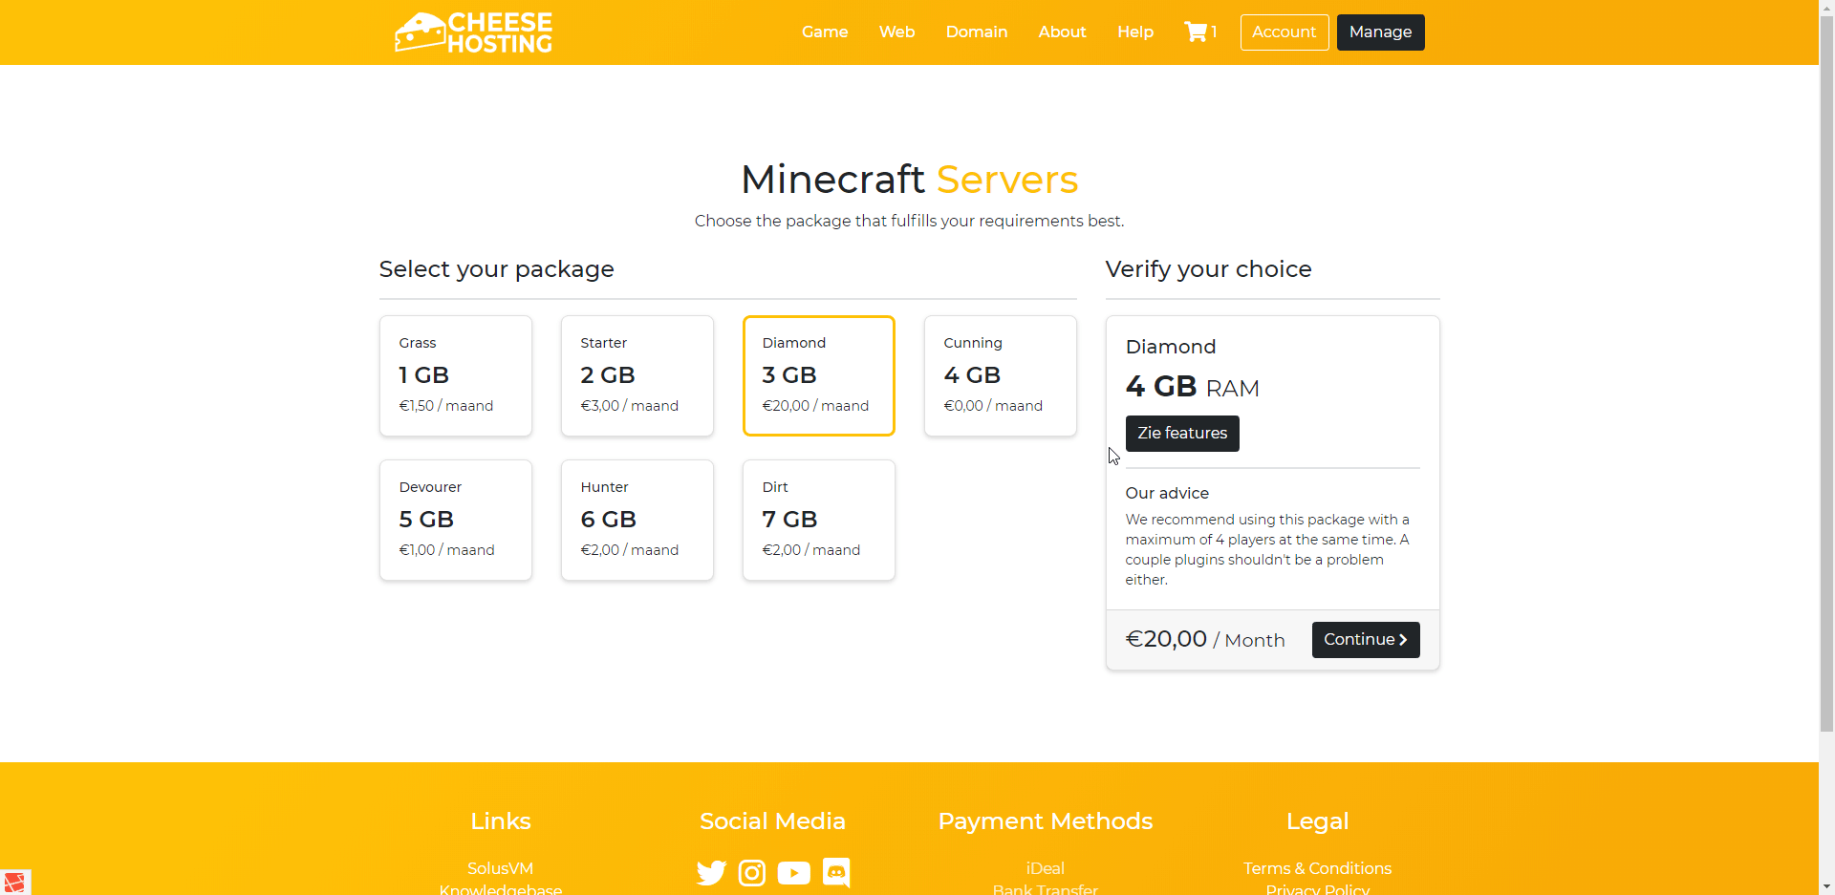This screenshot has width=1835, height=895.
Task: Click the Cheese Hosting logo
Action: (474, 32)
